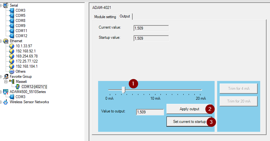Click the Serial computer icon
Screen dimensions: 270x141
click(x=5, y=5)
